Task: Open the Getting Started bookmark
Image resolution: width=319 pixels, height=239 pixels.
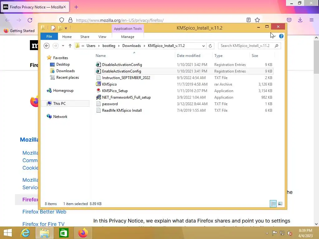Action: (x=20, y=31)
